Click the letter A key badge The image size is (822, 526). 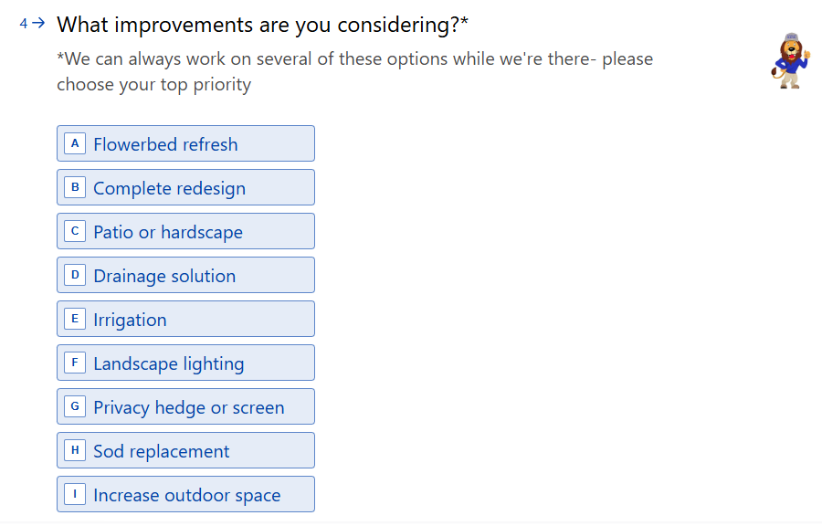(76, 143)
